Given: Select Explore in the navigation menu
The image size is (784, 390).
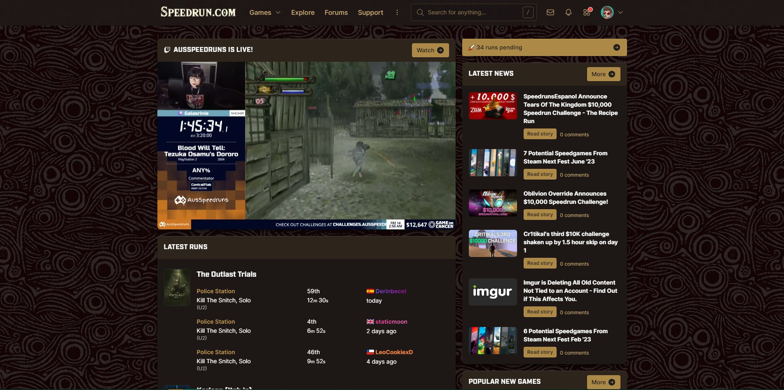Looking at the screenshot, I should pyautogui.click(x=302, y=12).
